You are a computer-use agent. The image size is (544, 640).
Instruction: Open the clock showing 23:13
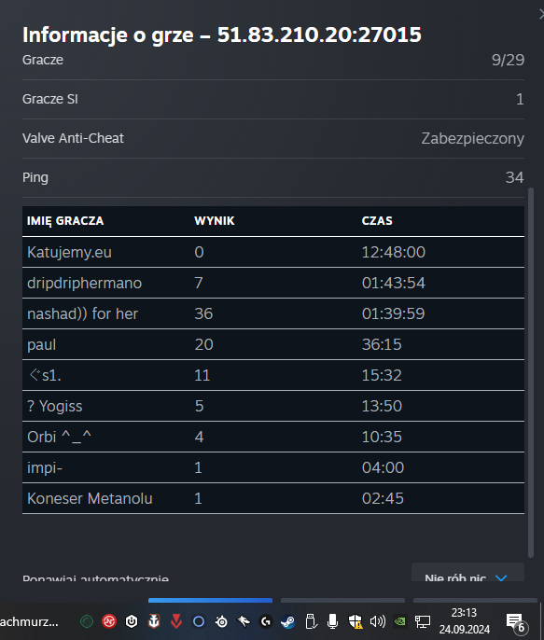coord(465,621)
